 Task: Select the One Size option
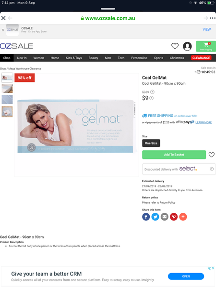151,143
